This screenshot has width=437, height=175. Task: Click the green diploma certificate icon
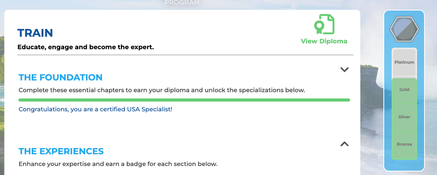(x=324, y=25)
